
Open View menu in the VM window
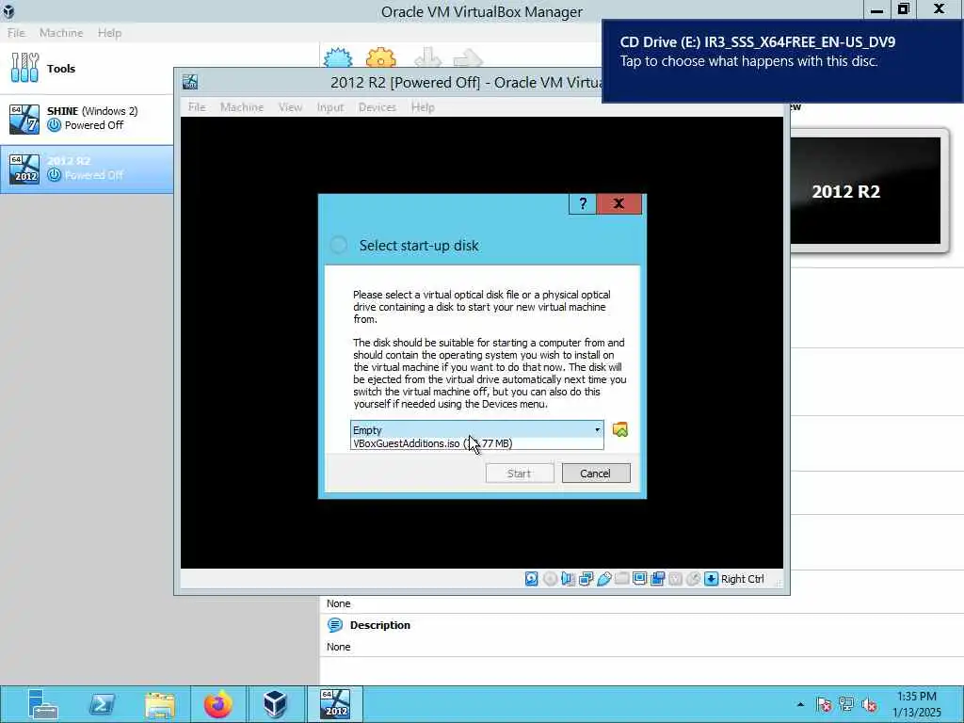(290, 107)
